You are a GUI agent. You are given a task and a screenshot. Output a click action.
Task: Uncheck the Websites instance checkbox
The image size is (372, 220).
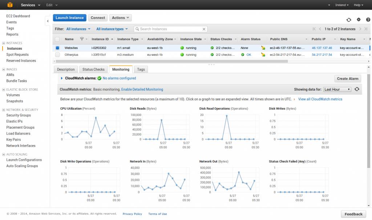[x=57, y=48]
